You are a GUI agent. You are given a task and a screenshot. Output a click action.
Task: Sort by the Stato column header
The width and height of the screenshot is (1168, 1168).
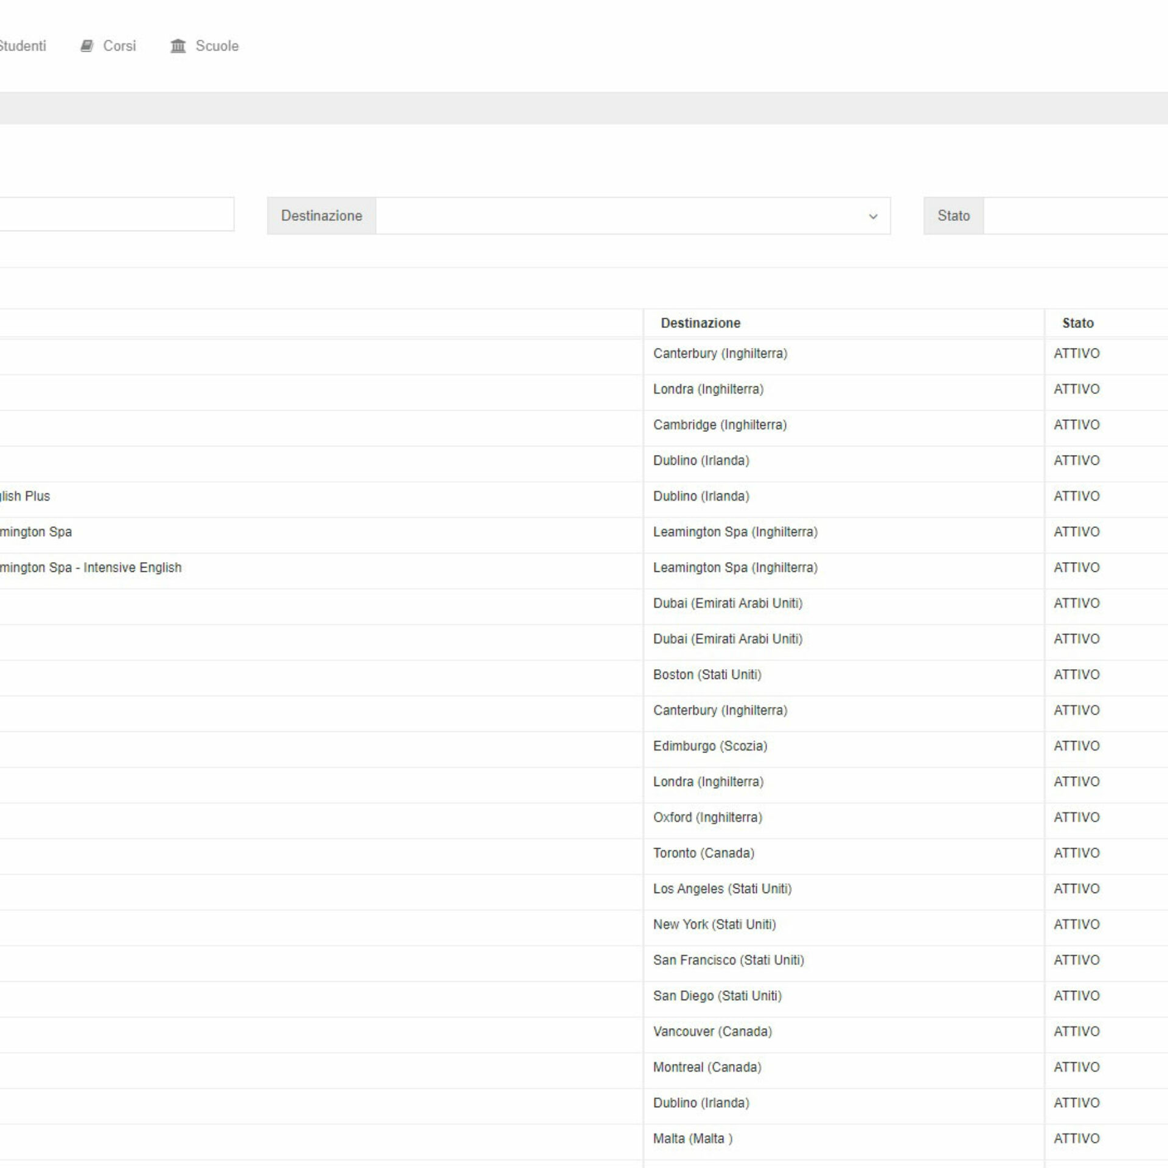coord(1077,323)
